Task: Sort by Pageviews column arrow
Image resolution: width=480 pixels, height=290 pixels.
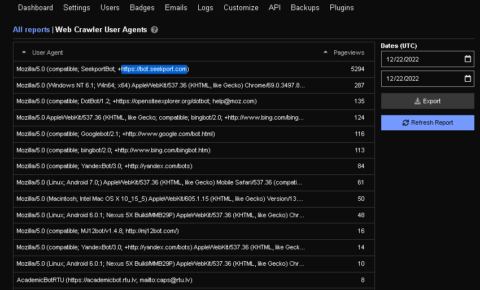Action: pyautogui.click(x=325, y=52)
